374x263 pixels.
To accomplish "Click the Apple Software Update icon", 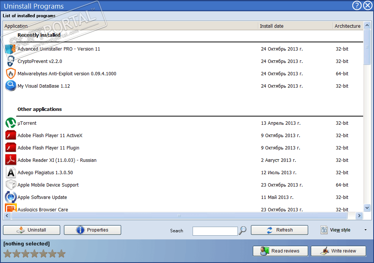I will click(x=10, y=197).
